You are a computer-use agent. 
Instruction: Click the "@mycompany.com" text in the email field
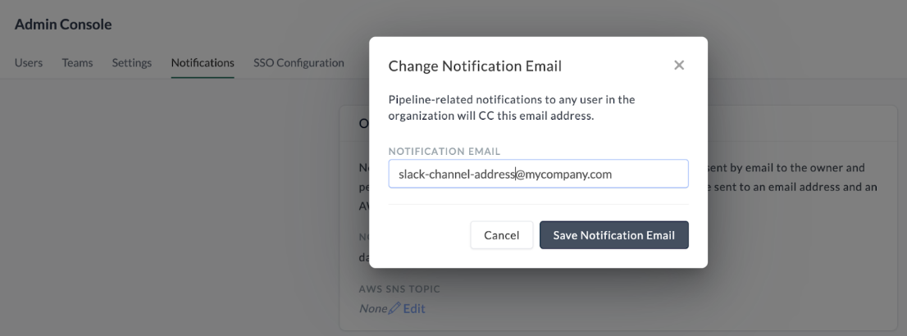tap(564, 174)
